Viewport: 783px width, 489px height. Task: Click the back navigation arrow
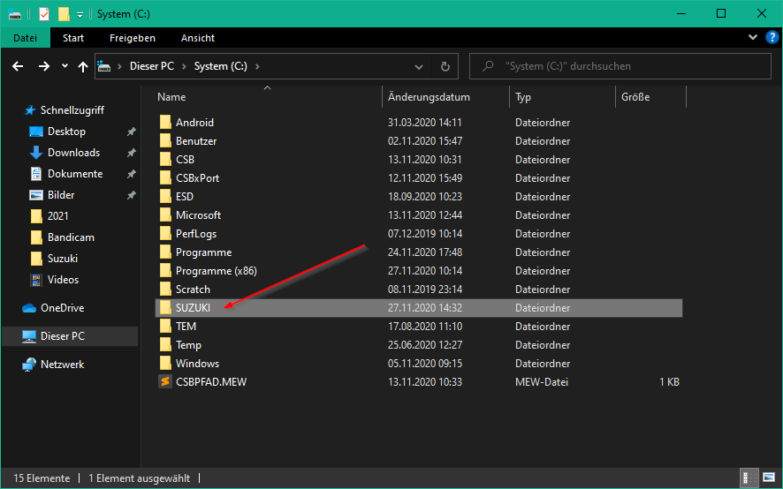tap(18, 66)
